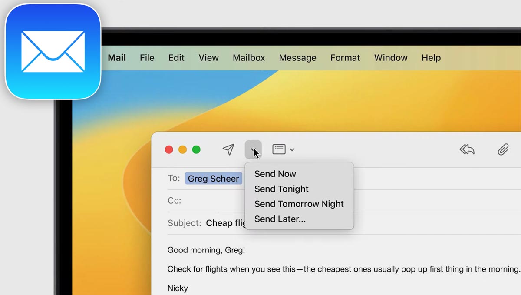Click the header fields list icon

pos(279,149)
